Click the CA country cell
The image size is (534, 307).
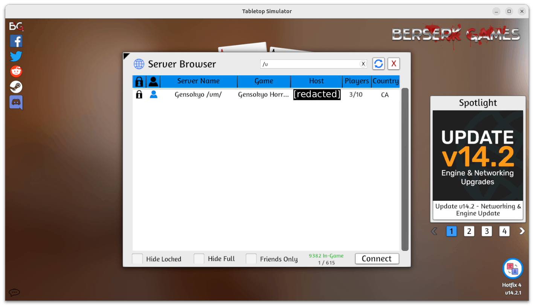coord(385,95)
